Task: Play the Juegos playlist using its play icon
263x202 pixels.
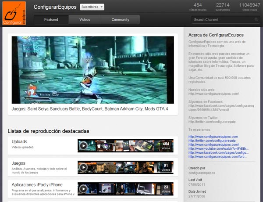Action: coord(83,167)
